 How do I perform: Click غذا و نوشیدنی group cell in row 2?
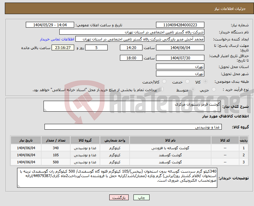click(85, 155)
